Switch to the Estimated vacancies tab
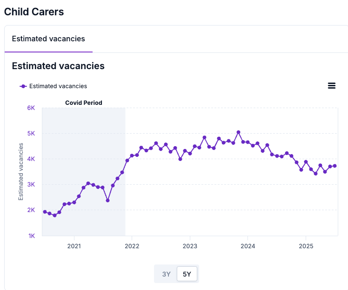The height and width of the screenshot is (290, 348). 48,39
